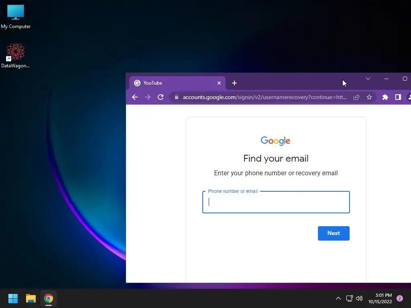
Task: Open a new tab with plus button
Action: tap(234, 83)
